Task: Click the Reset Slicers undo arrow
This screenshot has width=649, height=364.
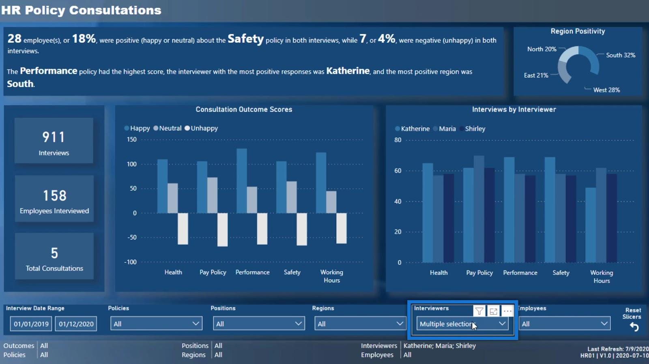Action: (x=634, y=327)
